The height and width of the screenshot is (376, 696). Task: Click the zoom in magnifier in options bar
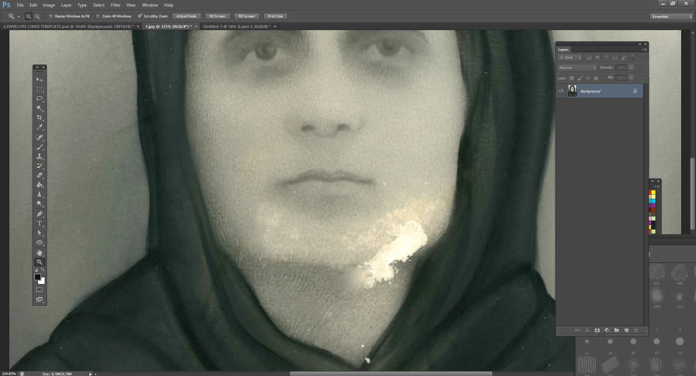[x=28, y=16]
